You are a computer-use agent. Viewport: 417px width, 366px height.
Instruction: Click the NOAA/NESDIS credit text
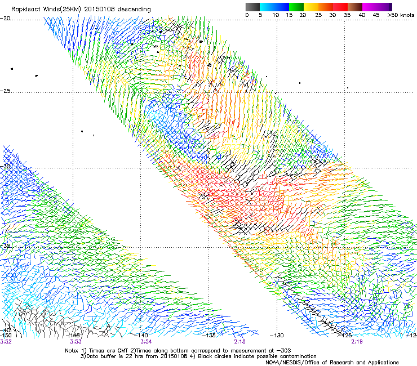[x=332, y=363]
